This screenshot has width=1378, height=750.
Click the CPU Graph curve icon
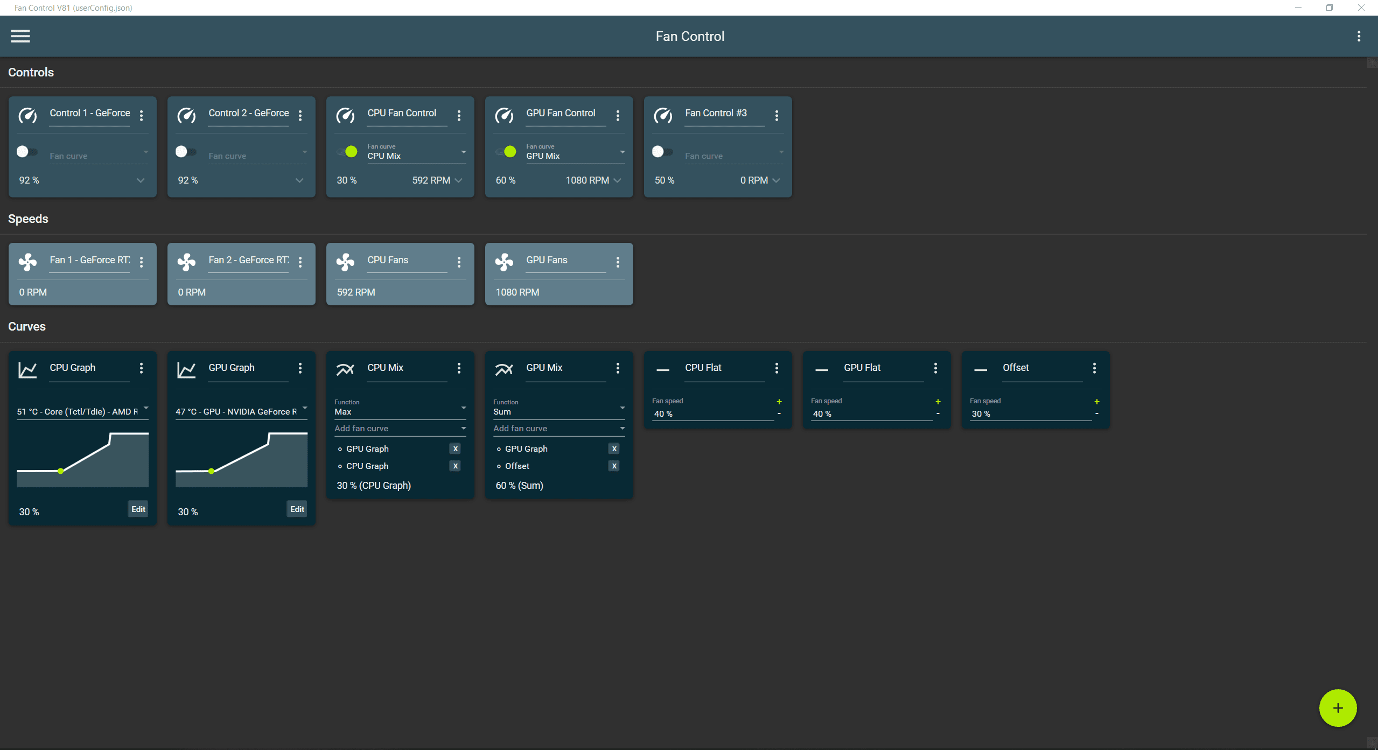[27, 368]
